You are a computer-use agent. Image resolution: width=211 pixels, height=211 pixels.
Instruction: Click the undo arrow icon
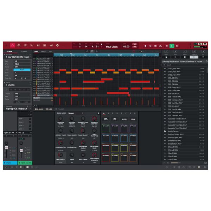(x=140, y=51)
